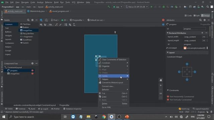The width and height of the screenshot is (214, 120).
Task: Open the Constrain submenu
Action: click(114, 63)
